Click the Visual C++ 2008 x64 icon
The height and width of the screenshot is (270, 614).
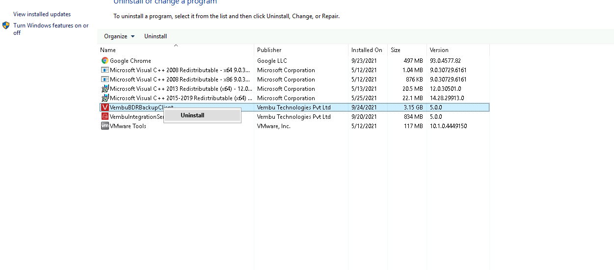pyautogui.click(x=105, y=70)
